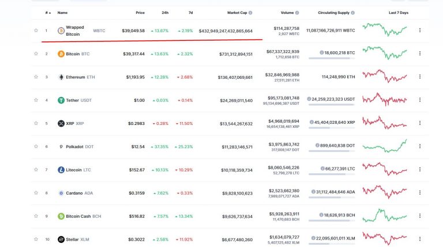This screenshot has width=443, height=247.
Task: Open the more options menu for Bitcoin Cash
Action: [420, 216]
